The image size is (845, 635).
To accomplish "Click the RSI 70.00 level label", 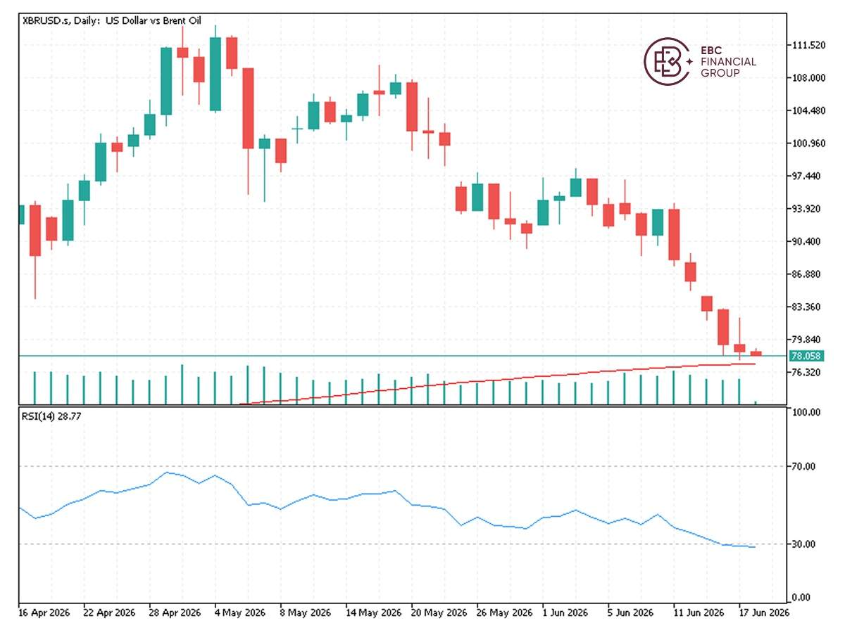I will tap(804, 466).
